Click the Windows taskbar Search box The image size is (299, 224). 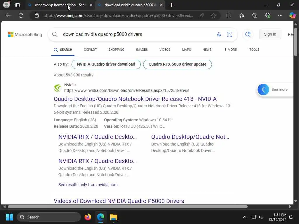point(49,217)
